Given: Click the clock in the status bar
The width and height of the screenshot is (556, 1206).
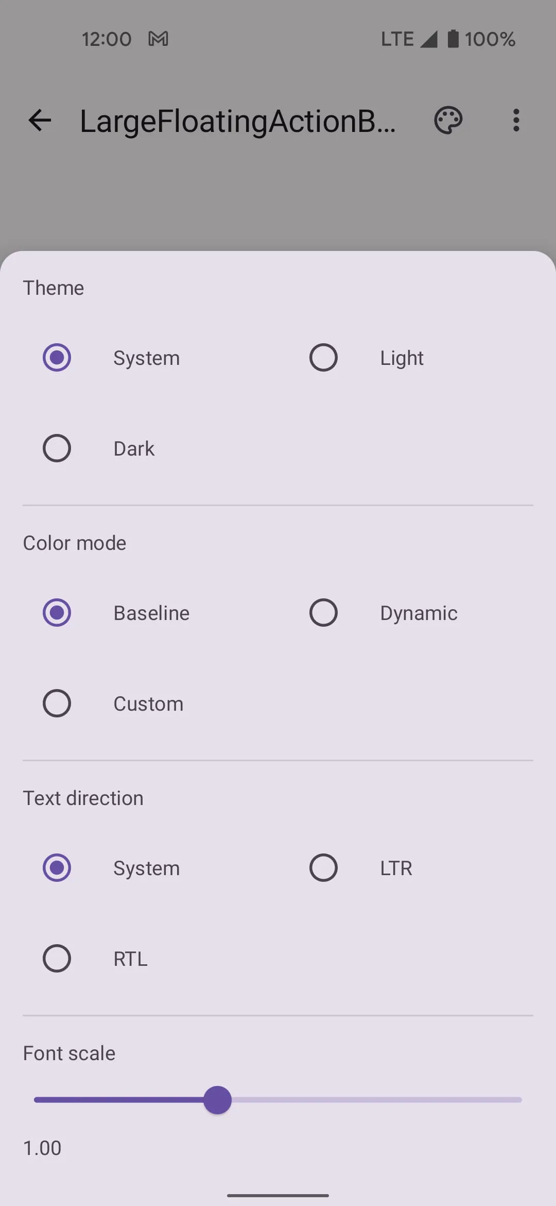Looking at the screenshot, I should click(107, 39).
